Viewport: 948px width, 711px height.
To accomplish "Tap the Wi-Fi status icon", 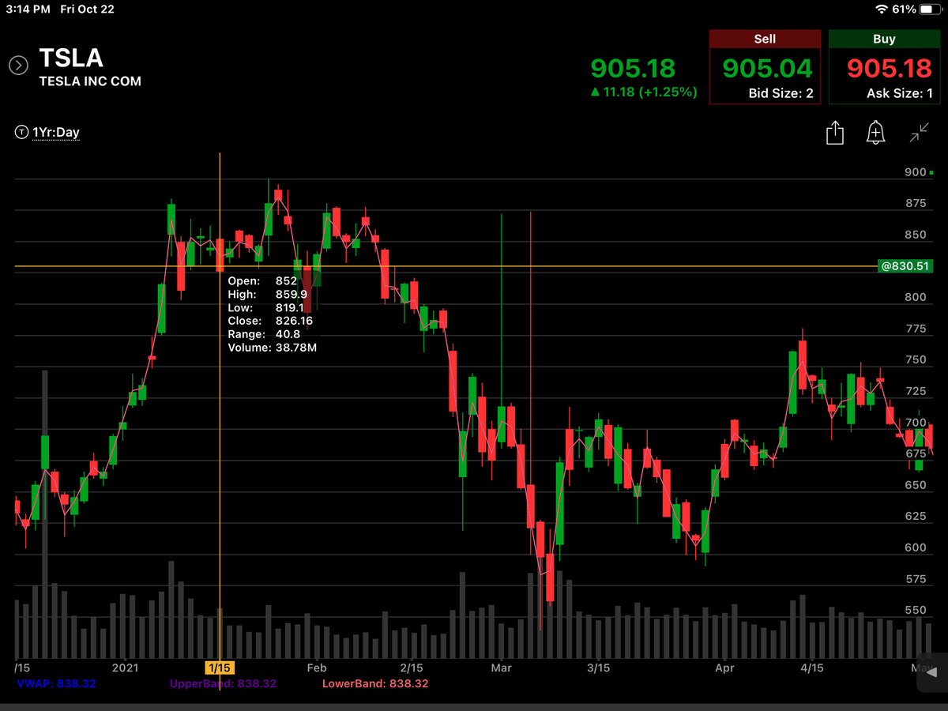I will click(x=882, y=9).
